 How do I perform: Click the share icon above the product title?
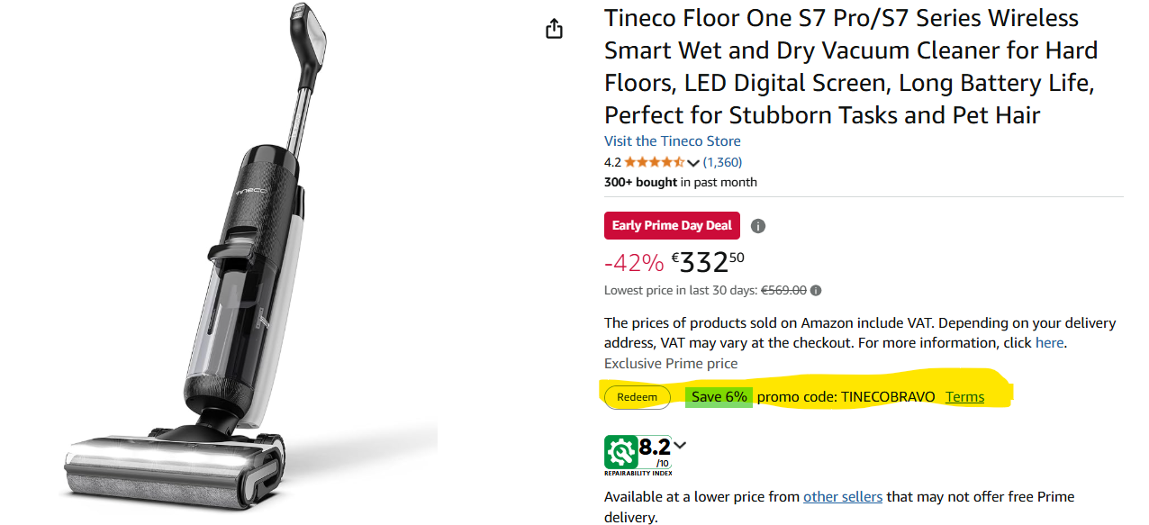(554, 29)
